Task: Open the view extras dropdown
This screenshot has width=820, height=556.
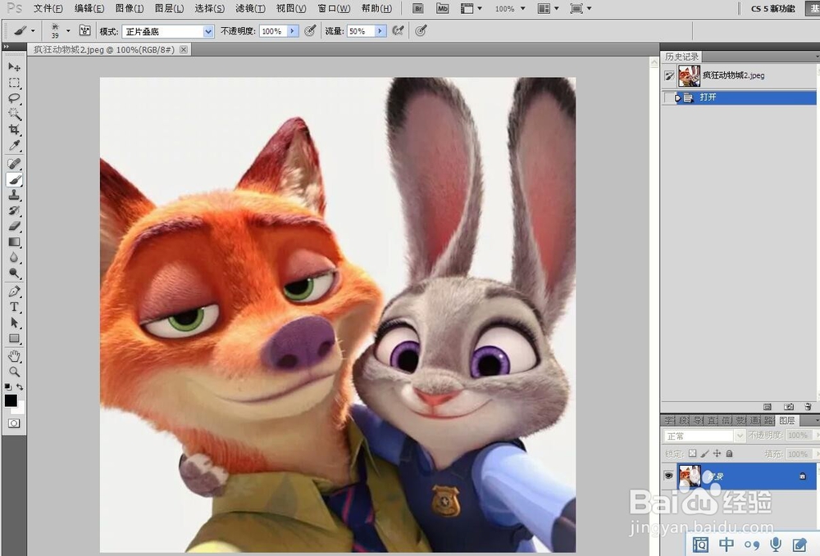Action: [x=471, y=8]
